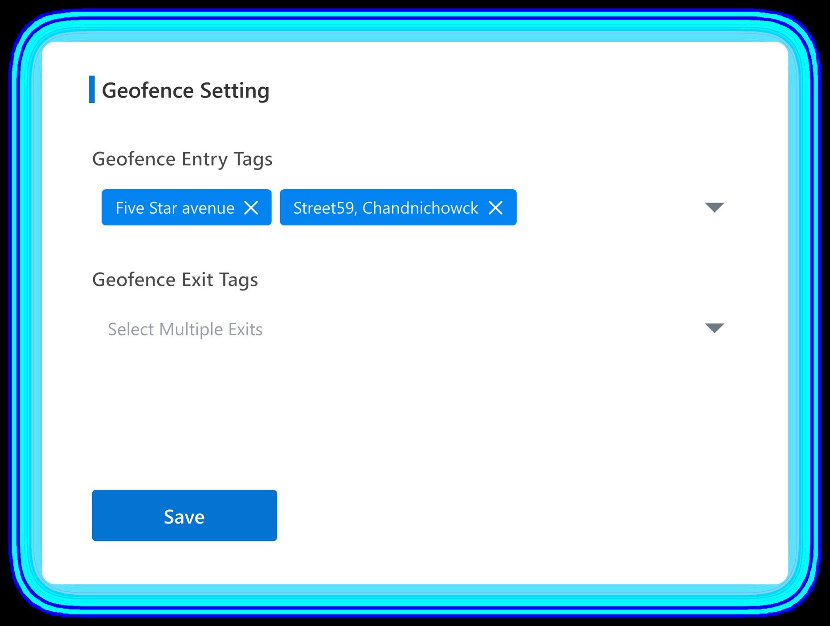
Task: Select the Five Star avenue tag chip
Action: 186,207
